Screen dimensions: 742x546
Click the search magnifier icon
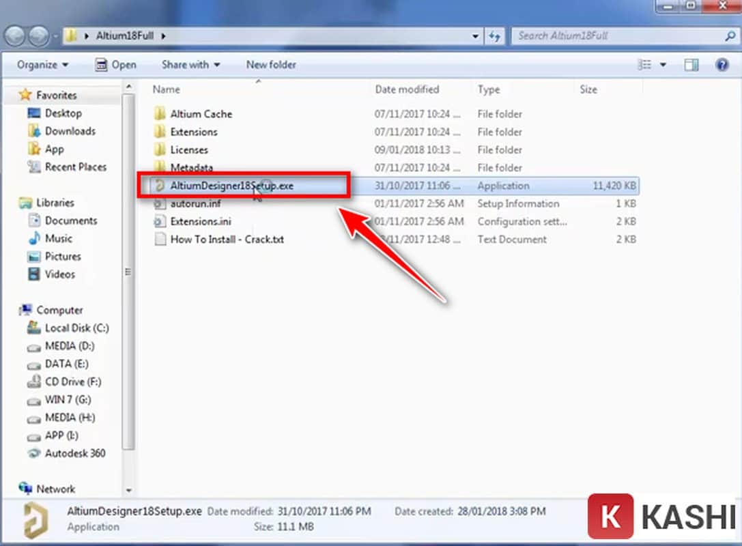tap(730, 36)
